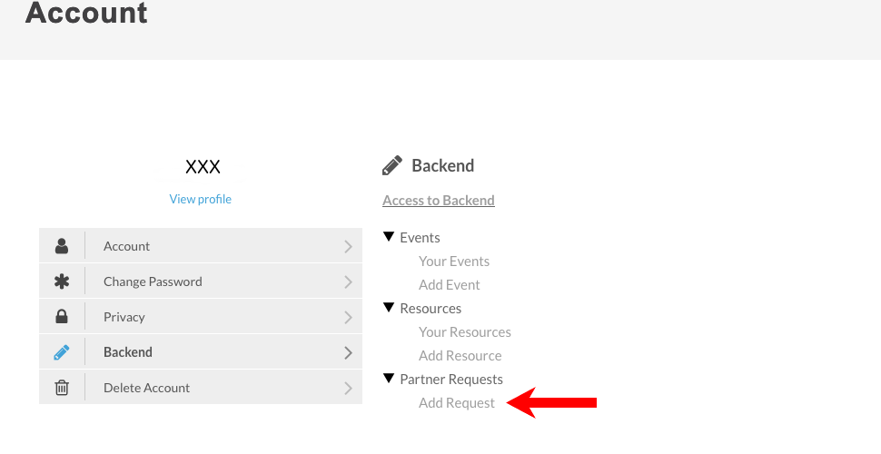881x454 pixels.
Task: Click the asterisk icon beside Change Password
Action: [x=62, y=281]
